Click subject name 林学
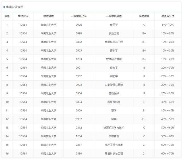 coord(114,119)
